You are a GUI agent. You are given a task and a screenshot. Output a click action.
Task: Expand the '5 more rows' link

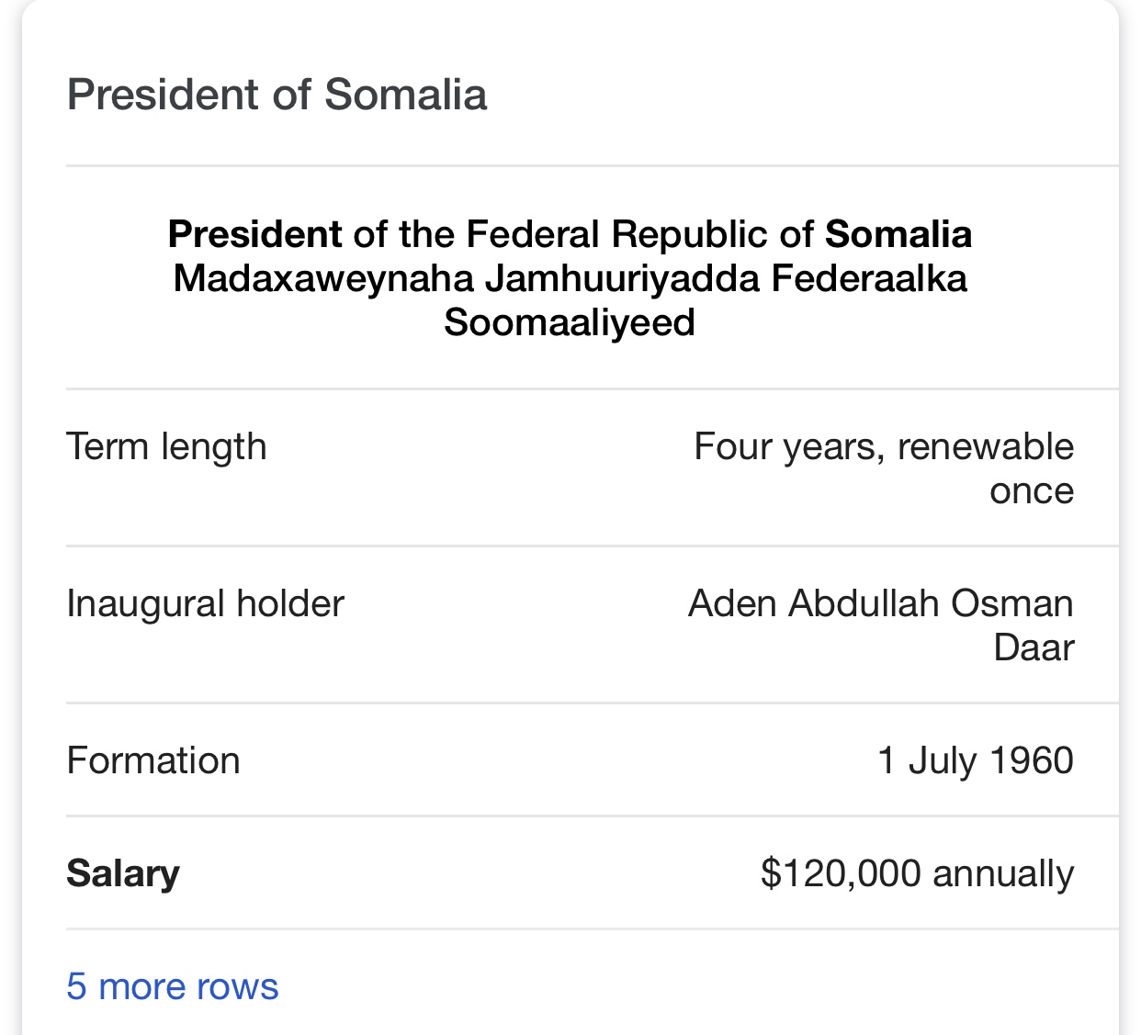click(x=172, y=986)
